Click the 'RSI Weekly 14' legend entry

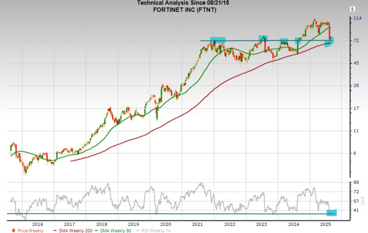pyautogui.click(x=153, y=231)
